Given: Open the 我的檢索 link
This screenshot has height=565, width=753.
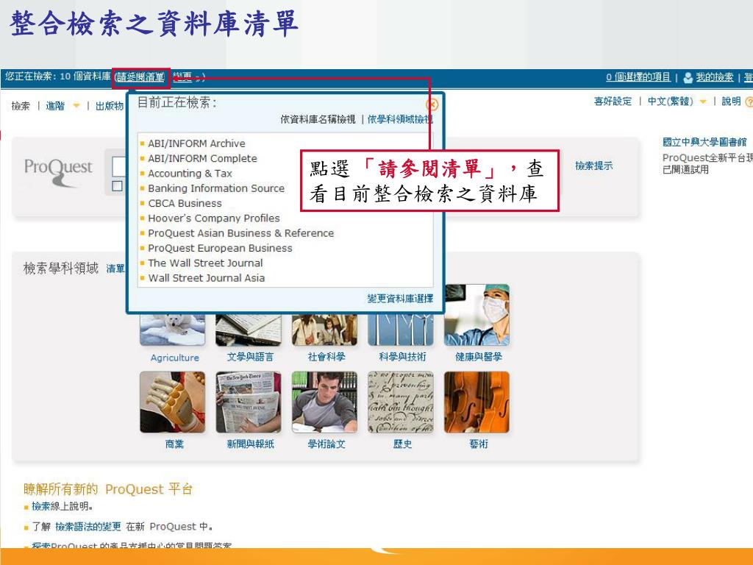Looking at the screenshot, I should click(x=715, y=77).
